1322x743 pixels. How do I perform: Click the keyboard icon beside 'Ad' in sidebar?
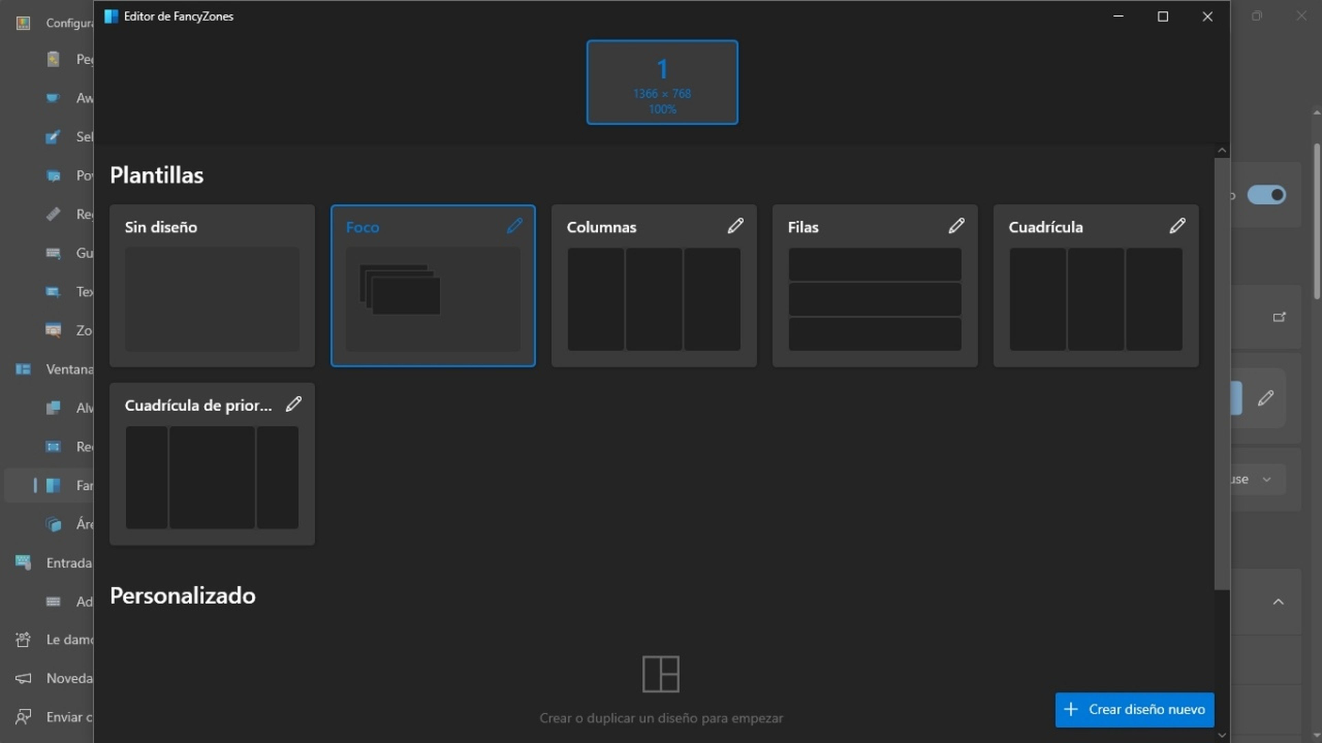53,602
